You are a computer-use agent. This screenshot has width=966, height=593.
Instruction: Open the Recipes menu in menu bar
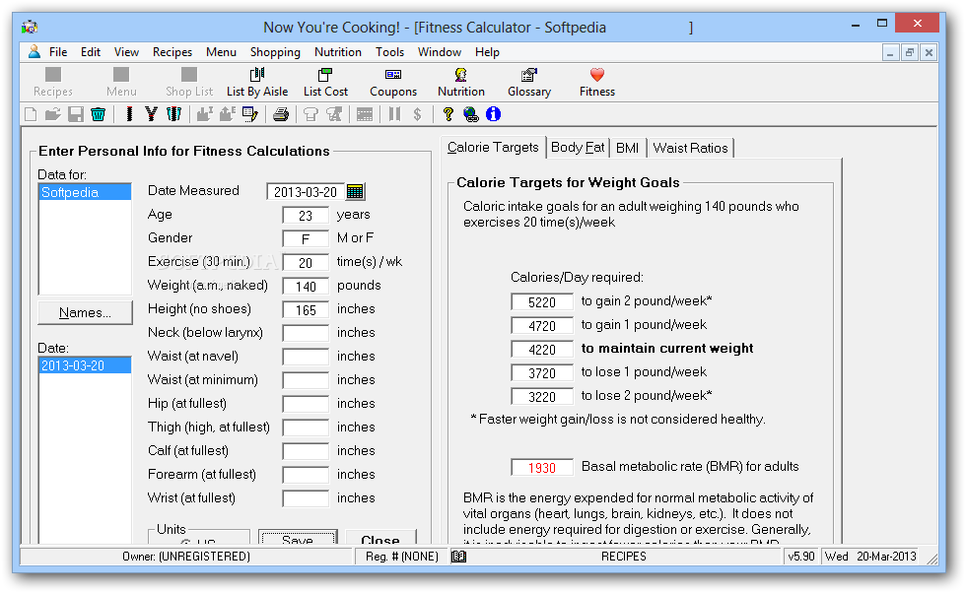coord(172,52)
